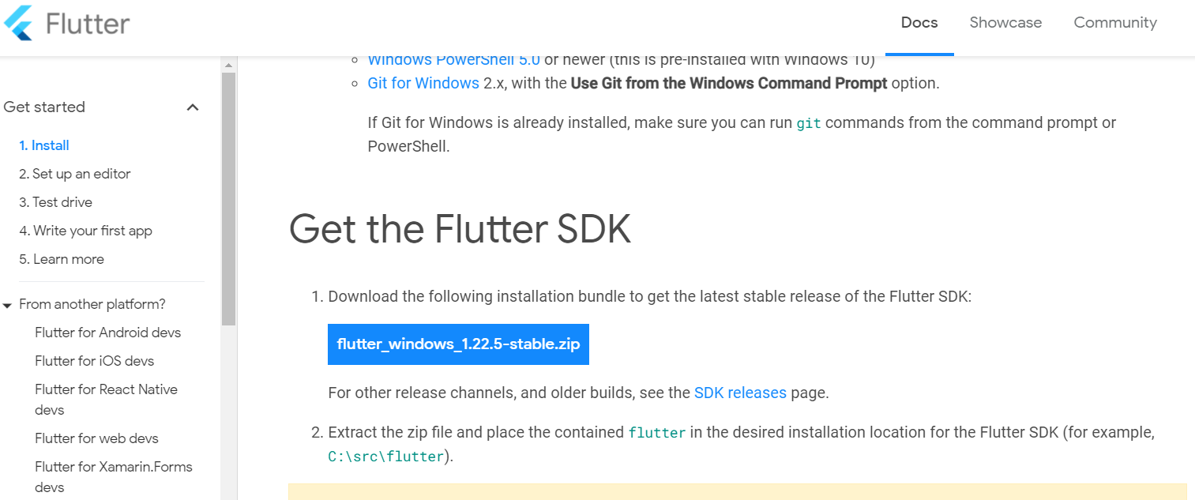This screenshot has height=500, width=1195.
Task: Open the Showcase page
Action: pyautogui.click(x=1005, y=23)
